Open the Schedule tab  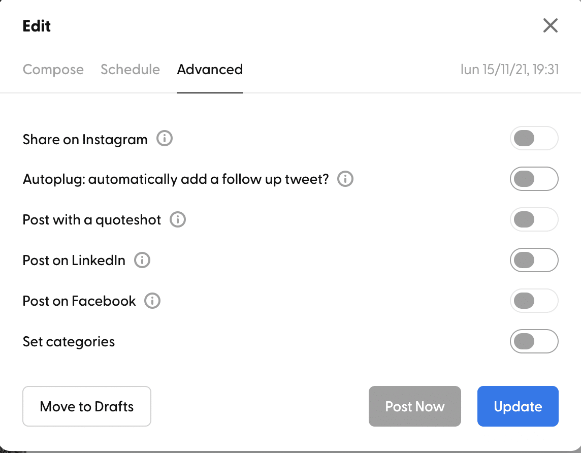click(130, 69)
